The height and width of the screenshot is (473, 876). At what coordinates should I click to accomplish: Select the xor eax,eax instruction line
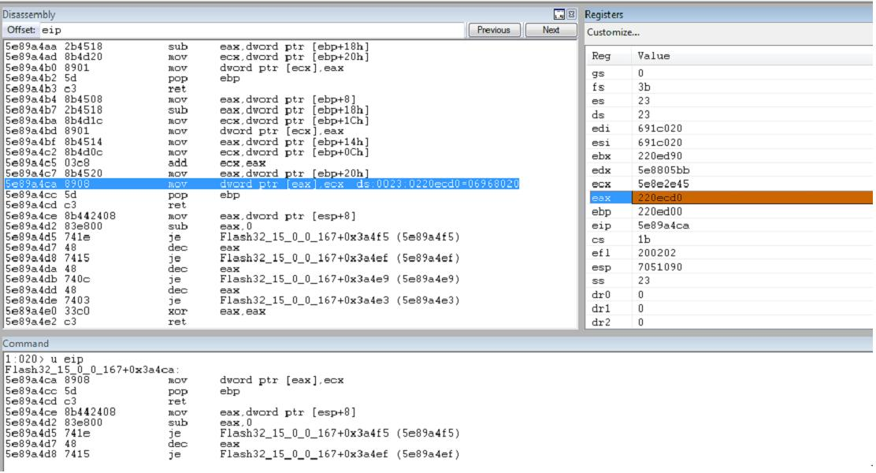click(135, 311)
